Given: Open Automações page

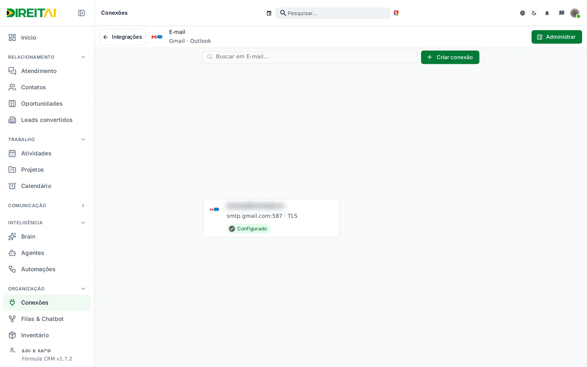Looking at the screenshot, I should (x=47, y=269).
